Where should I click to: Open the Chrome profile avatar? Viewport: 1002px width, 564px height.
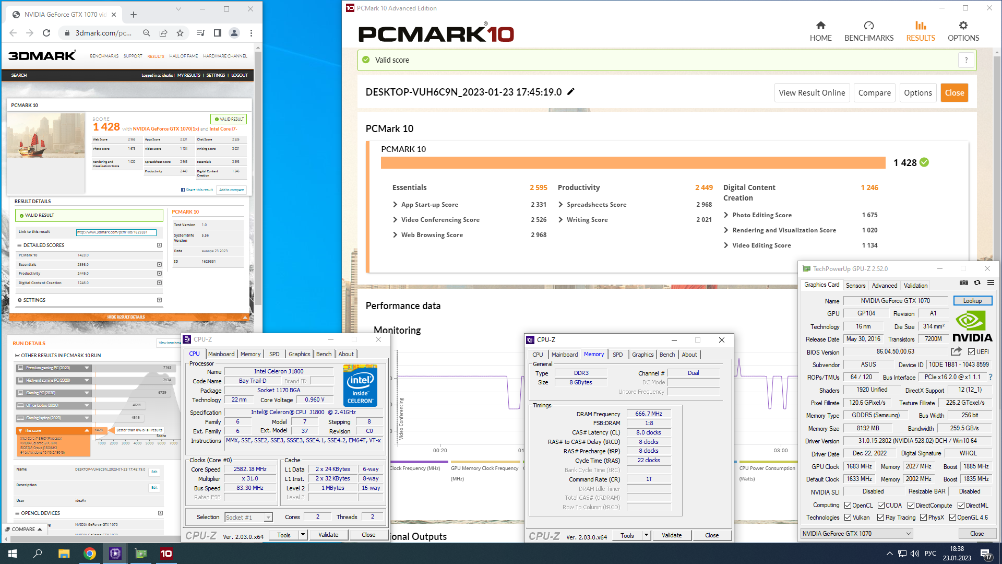234,33
